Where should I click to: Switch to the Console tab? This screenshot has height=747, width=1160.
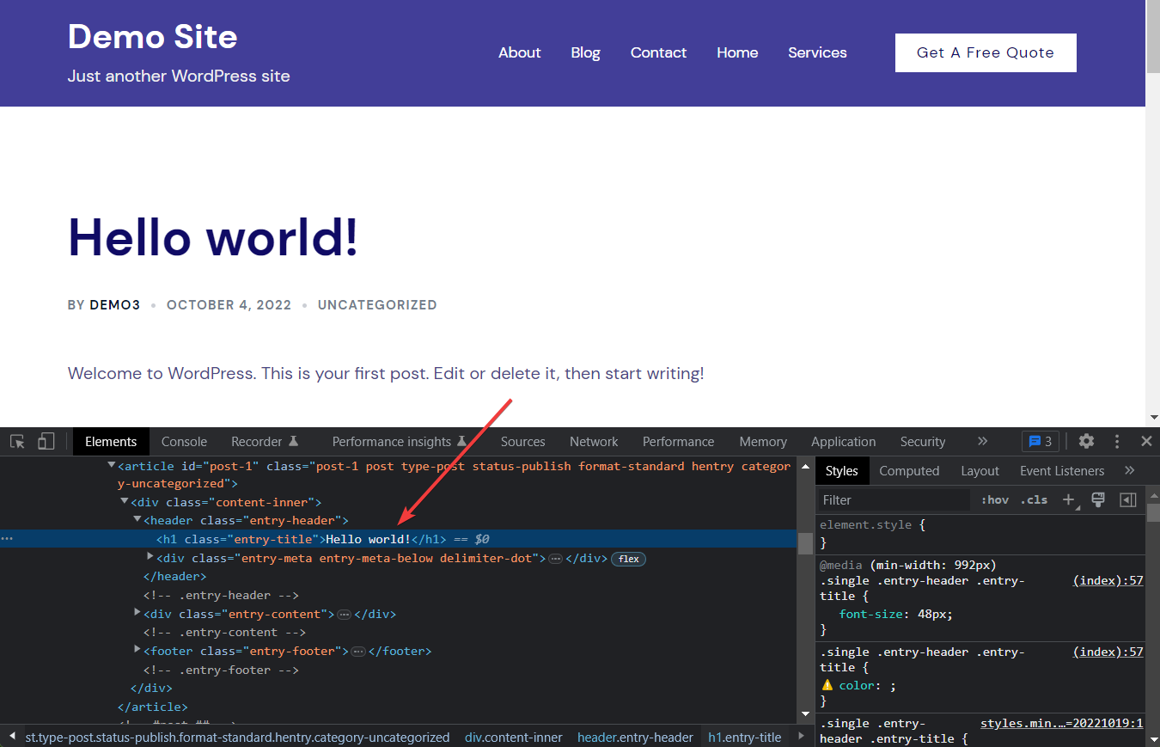(x=184, y=441)
